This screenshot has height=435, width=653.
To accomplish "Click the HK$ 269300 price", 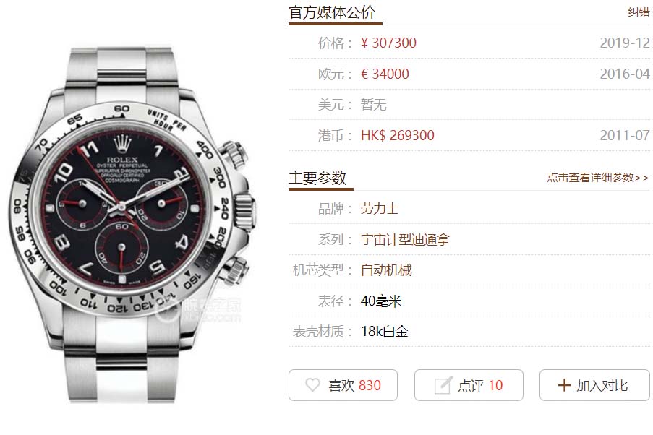I will [x=397, y=135].
